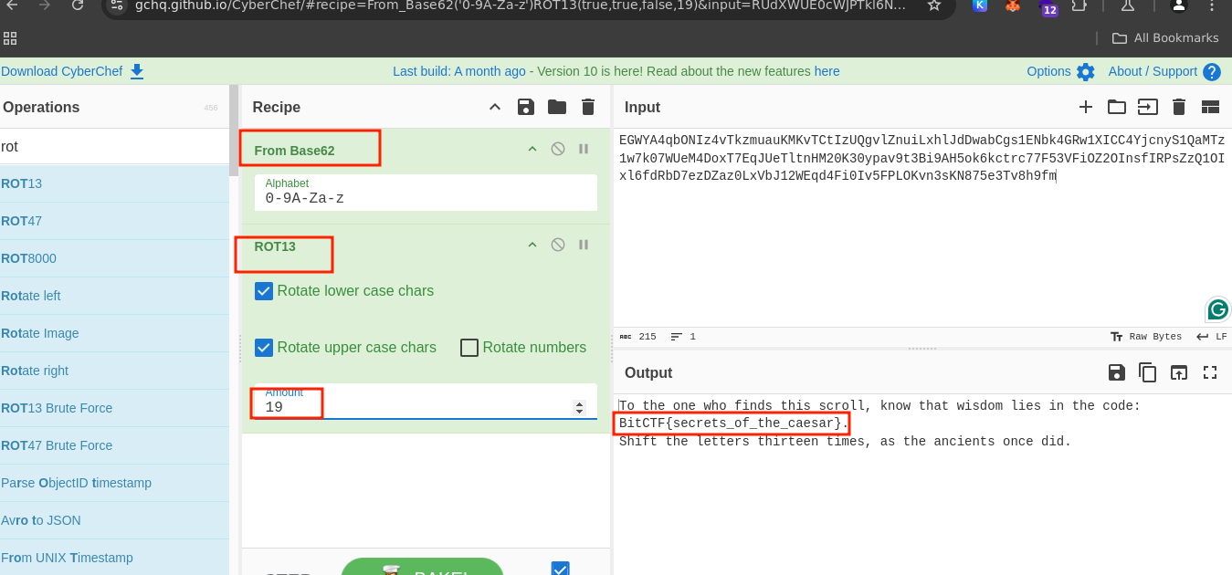This screenshot has height=575, width=1232.
Task: Replace the input with the output
Action: 1179,372
